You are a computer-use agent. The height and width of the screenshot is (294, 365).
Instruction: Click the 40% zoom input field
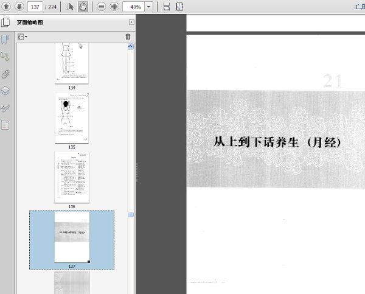(x=134, y=7)
